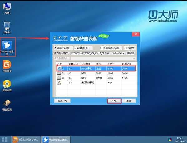Viewport: 187px width, 143px height.
Task: Open the orange DiskGenius desktop icon
Action: pyautogui.click(x=7, y=66)
